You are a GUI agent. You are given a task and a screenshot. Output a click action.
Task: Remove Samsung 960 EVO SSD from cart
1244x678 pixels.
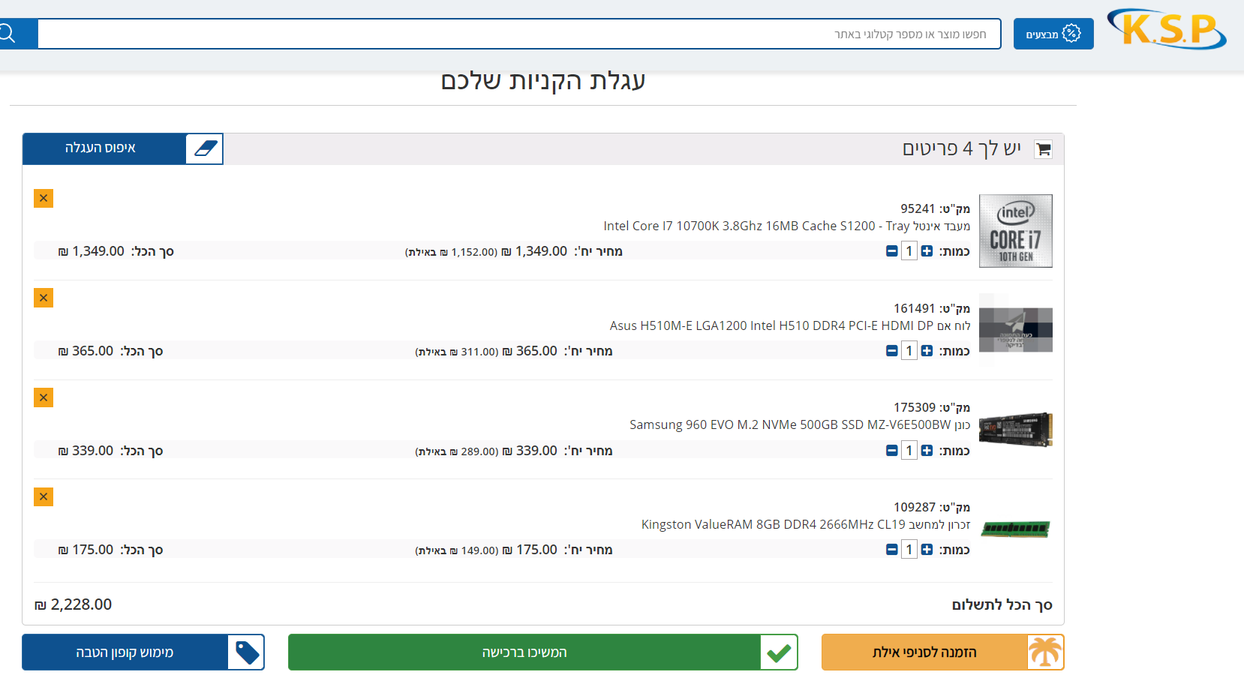point(44,397)
